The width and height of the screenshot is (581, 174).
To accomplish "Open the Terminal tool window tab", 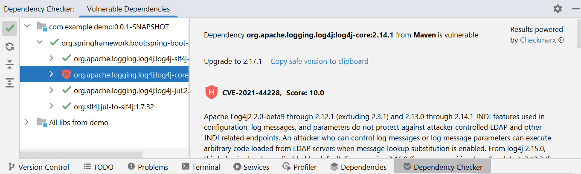I will click(201, 167).
